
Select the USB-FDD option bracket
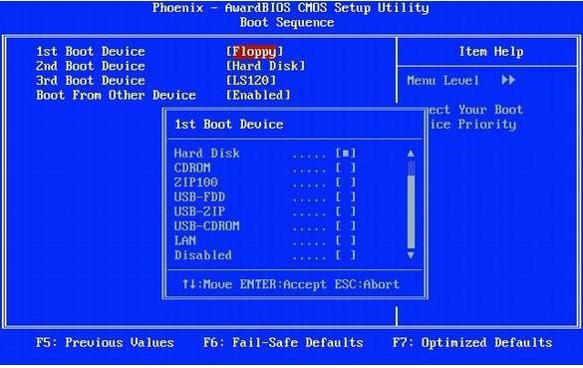346,196
